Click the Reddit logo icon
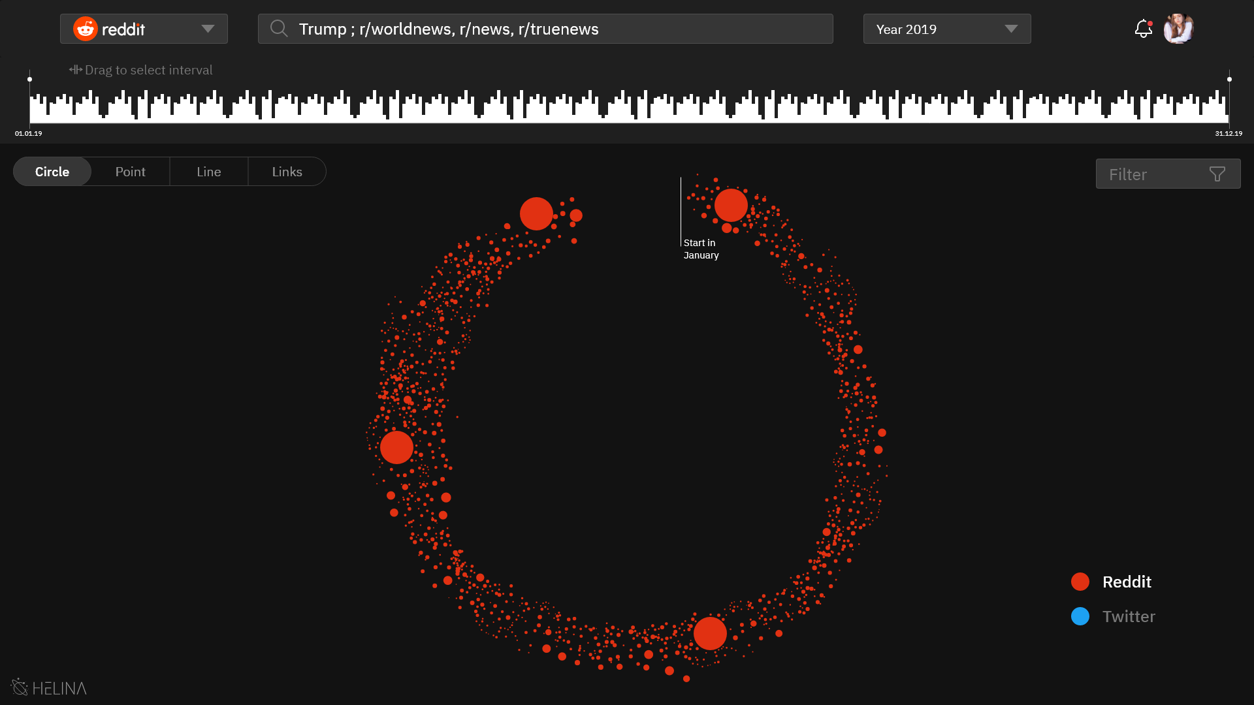Screen dimensions: 1254x705 [85, 28]
